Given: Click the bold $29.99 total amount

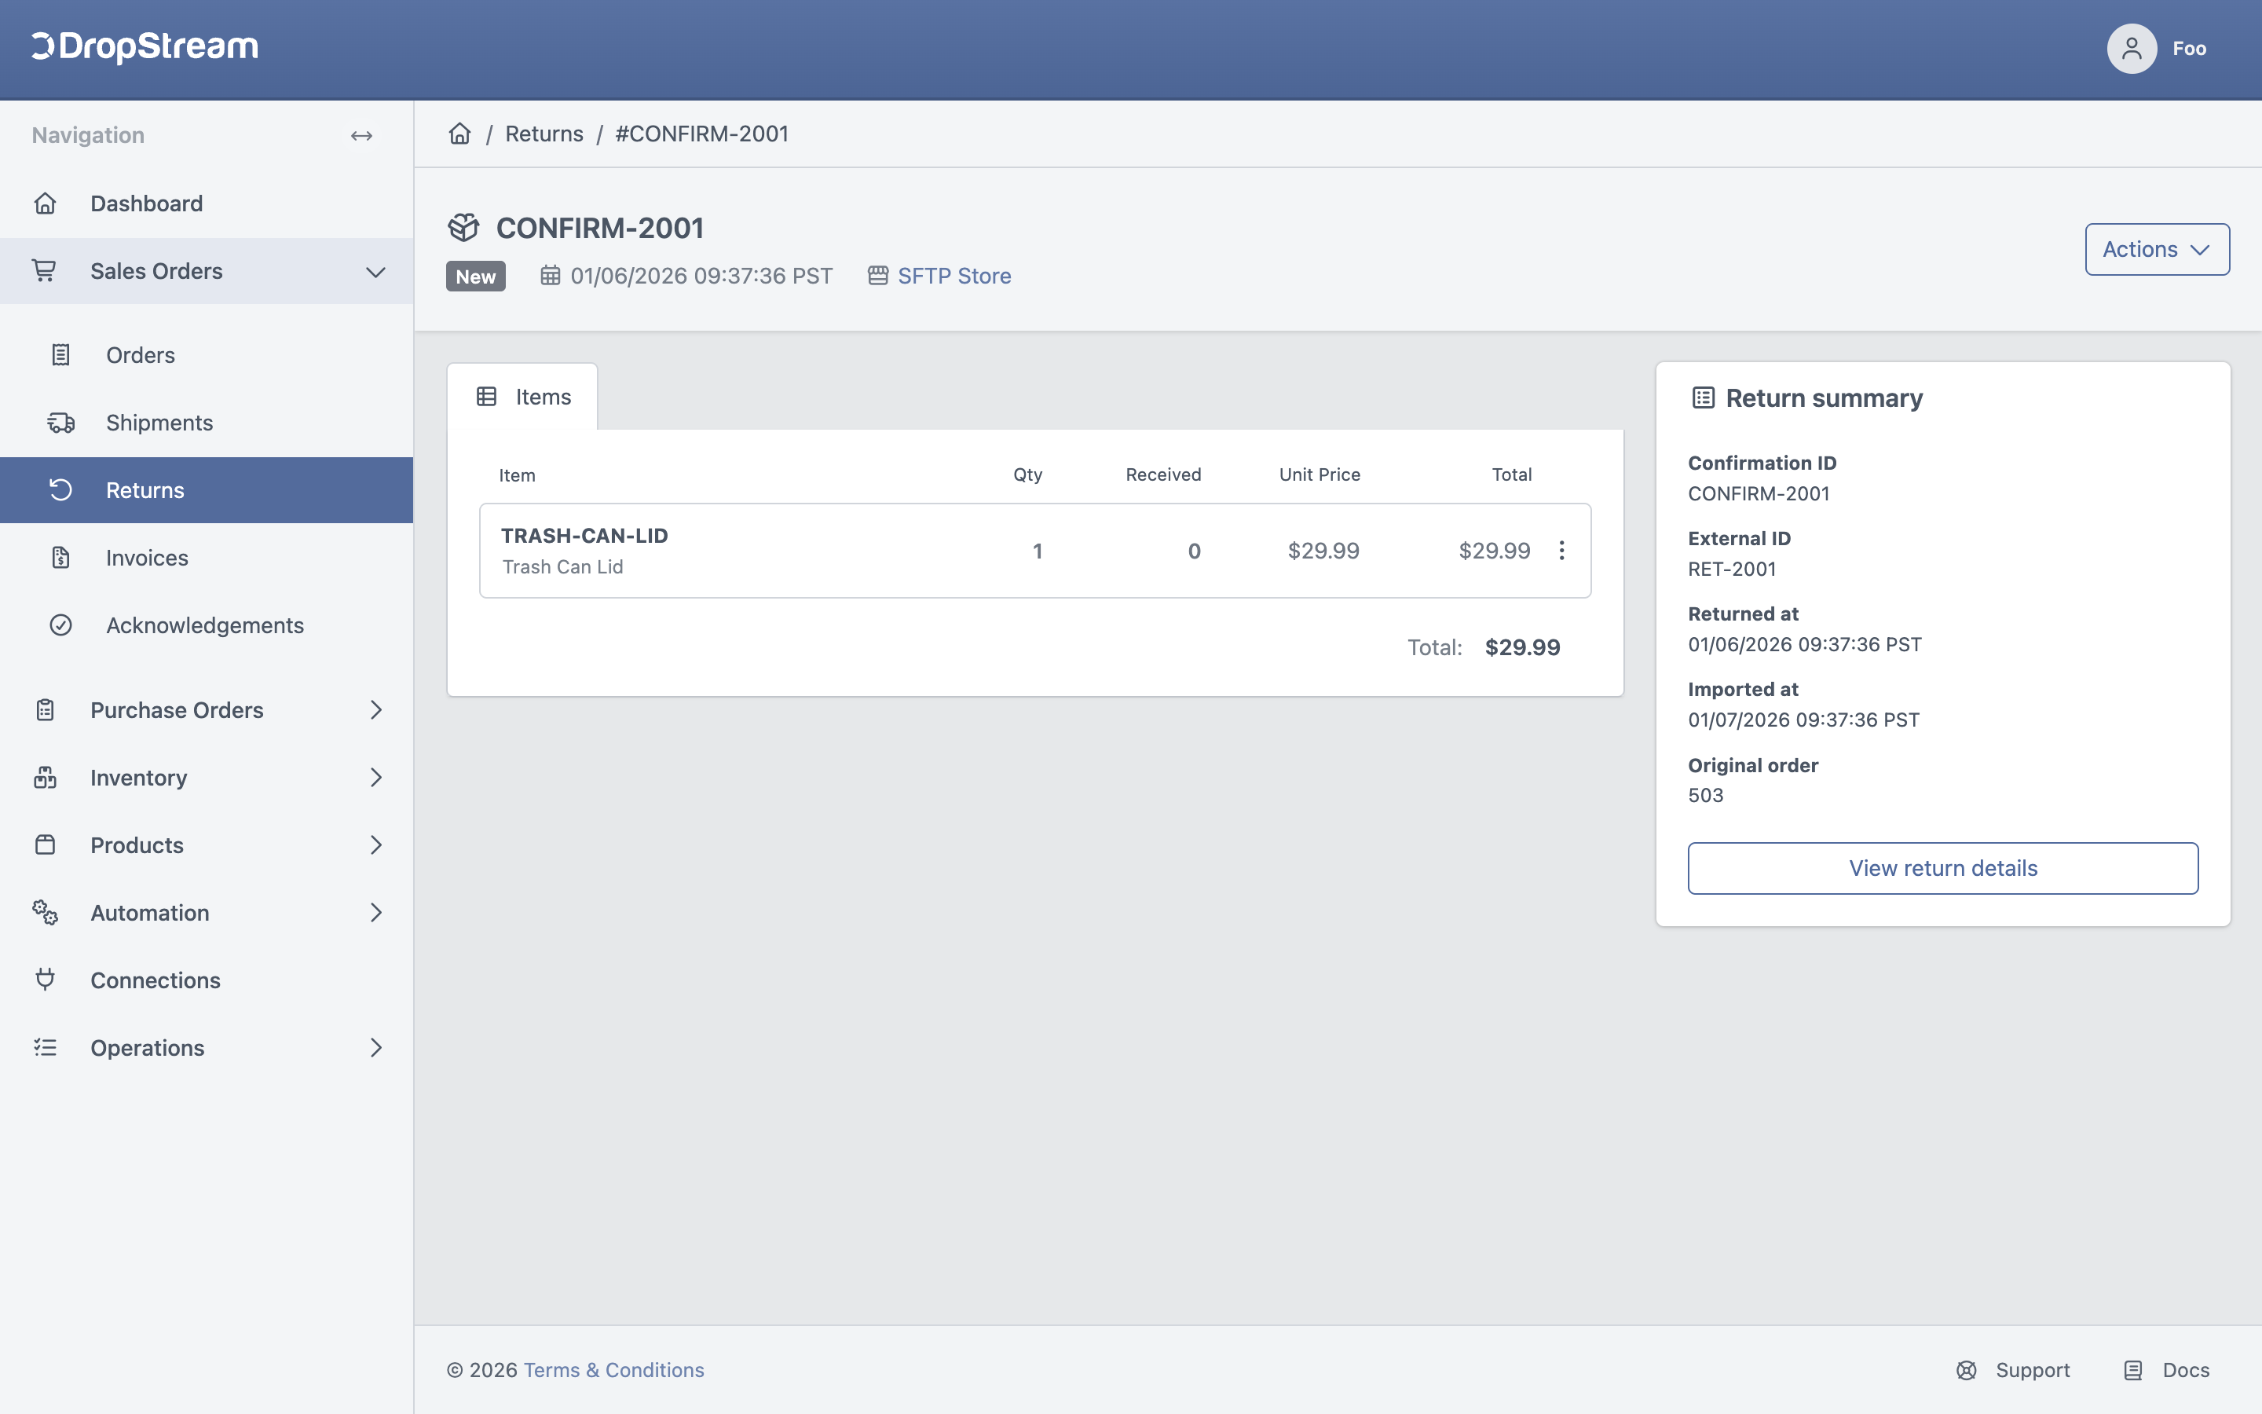Looking at the screenshot, I should (x=1521, y=647).
